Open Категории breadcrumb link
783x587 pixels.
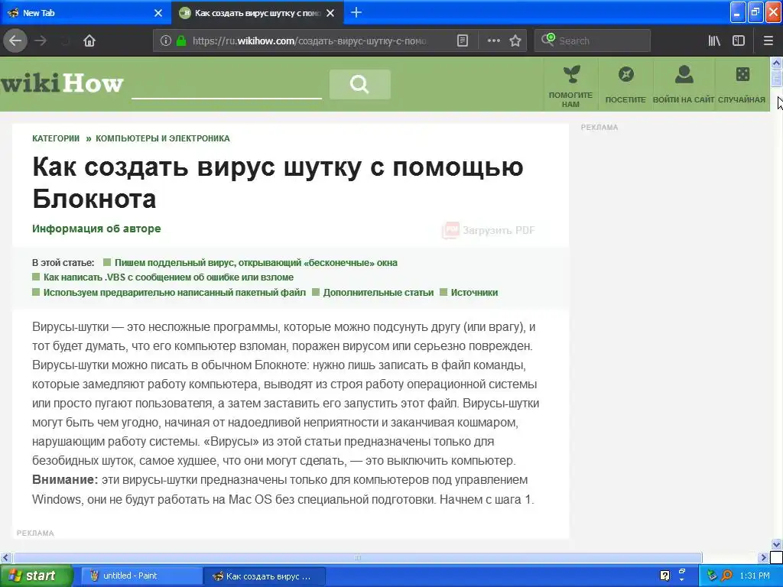tap(55, 138)
